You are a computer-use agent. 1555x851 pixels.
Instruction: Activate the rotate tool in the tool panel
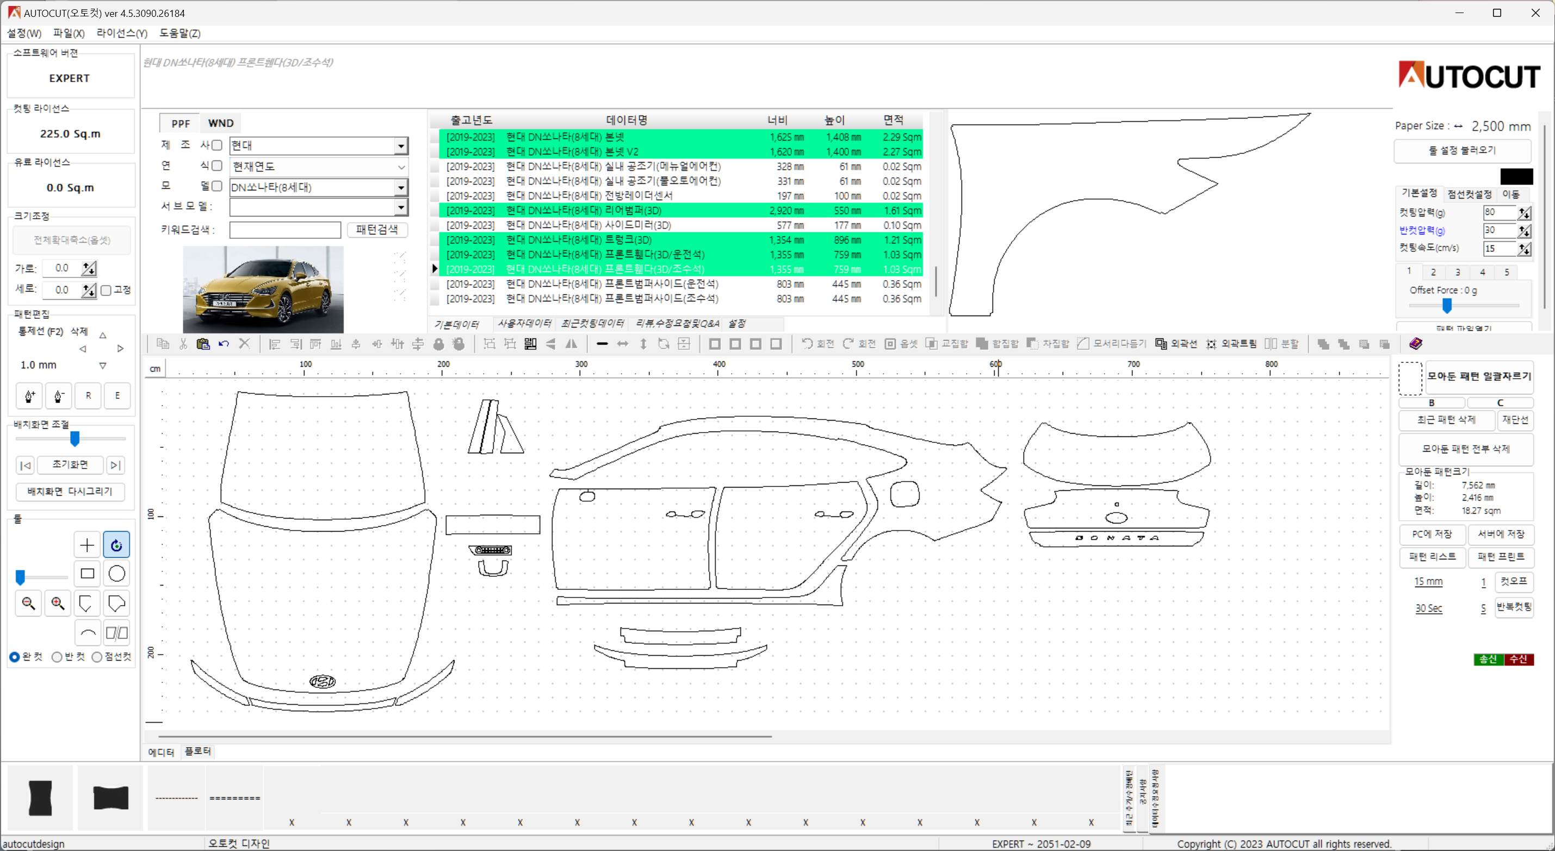(116, 545)
